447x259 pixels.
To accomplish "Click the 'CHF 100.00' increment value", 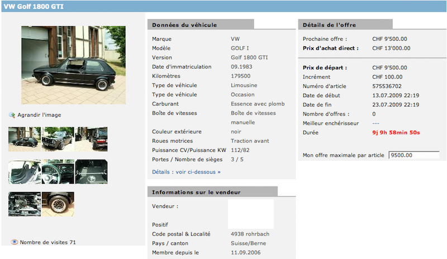I will coord(387,76).
